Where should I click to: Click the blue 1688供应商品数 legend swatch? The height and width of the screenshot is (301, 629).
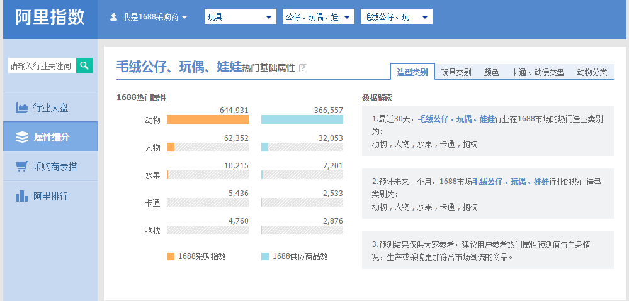click(x=265, y=256)
